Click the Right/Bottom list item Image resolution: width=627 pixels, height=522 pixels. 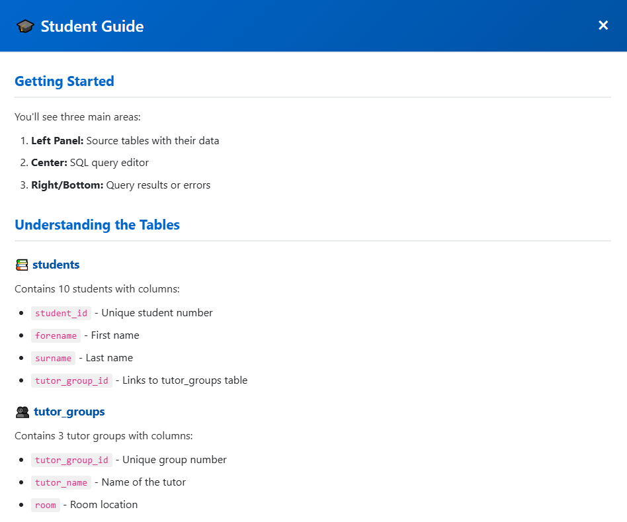[120, 185]
